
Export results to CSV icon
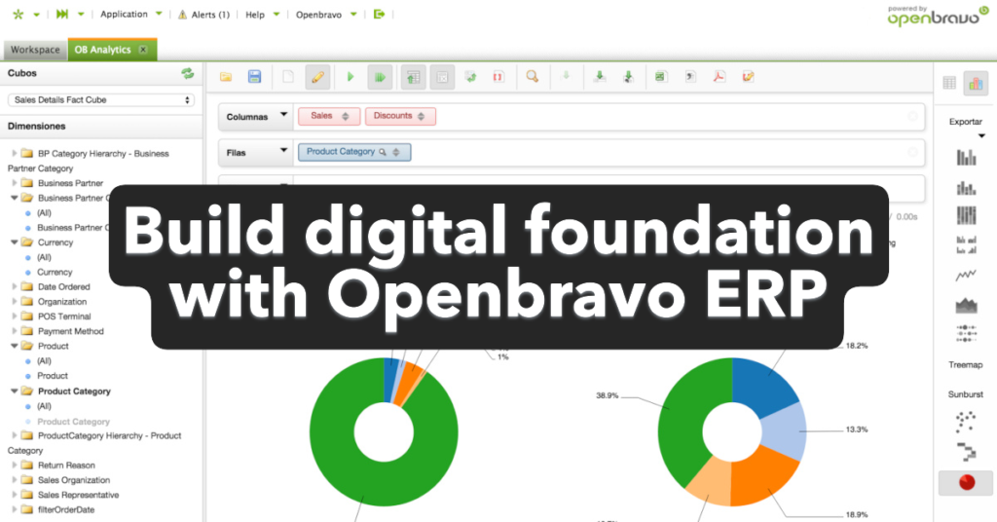click(690, 77)
